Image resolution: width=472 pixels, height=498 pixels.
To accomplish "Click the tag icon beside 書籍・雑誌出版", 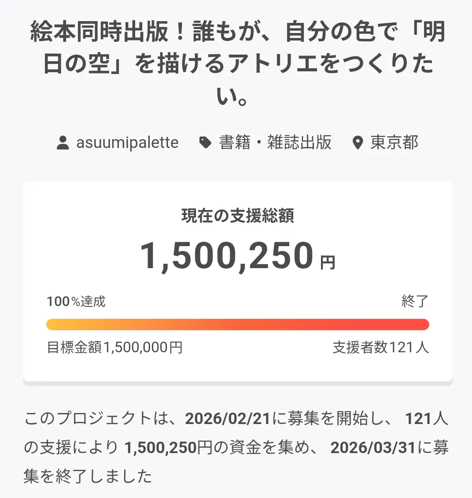I will click(205, 143).
